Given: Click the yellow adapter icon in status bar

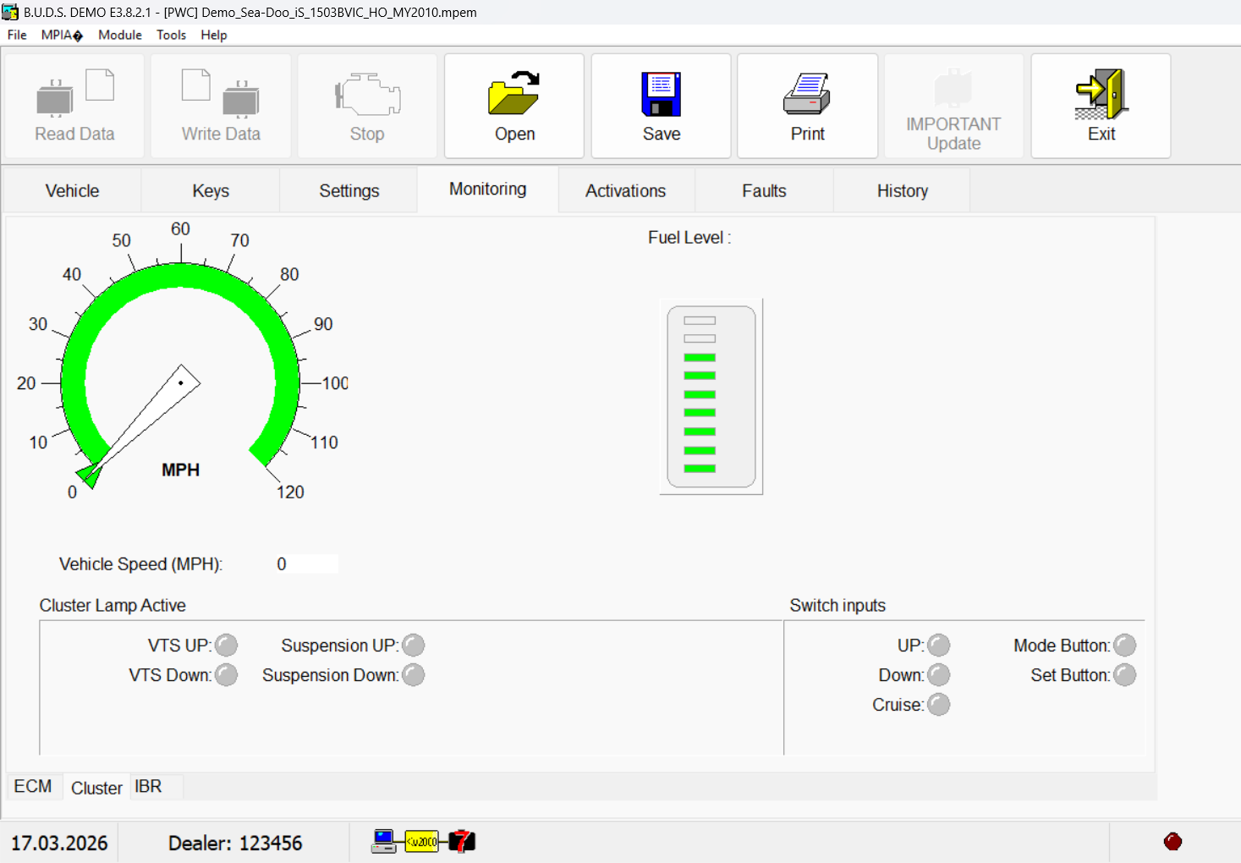Looking at the screenshot, I should coord(421,841).
